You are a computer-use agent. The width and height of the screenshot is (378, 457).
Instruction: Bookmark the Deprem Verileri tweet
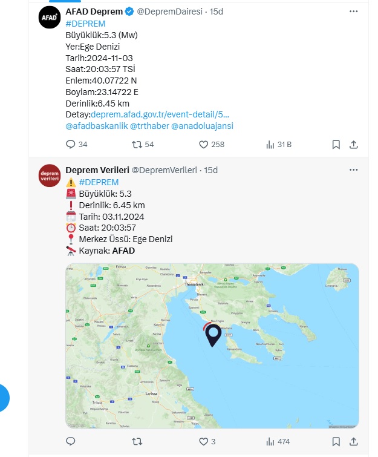coord(336,441)
